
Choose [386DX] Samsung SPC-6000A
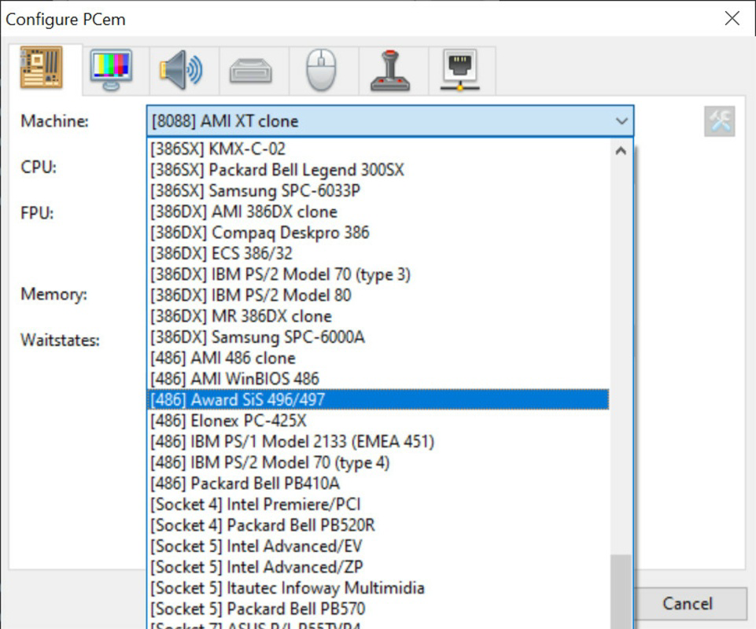pyautogui.click(x=378, y=337)
